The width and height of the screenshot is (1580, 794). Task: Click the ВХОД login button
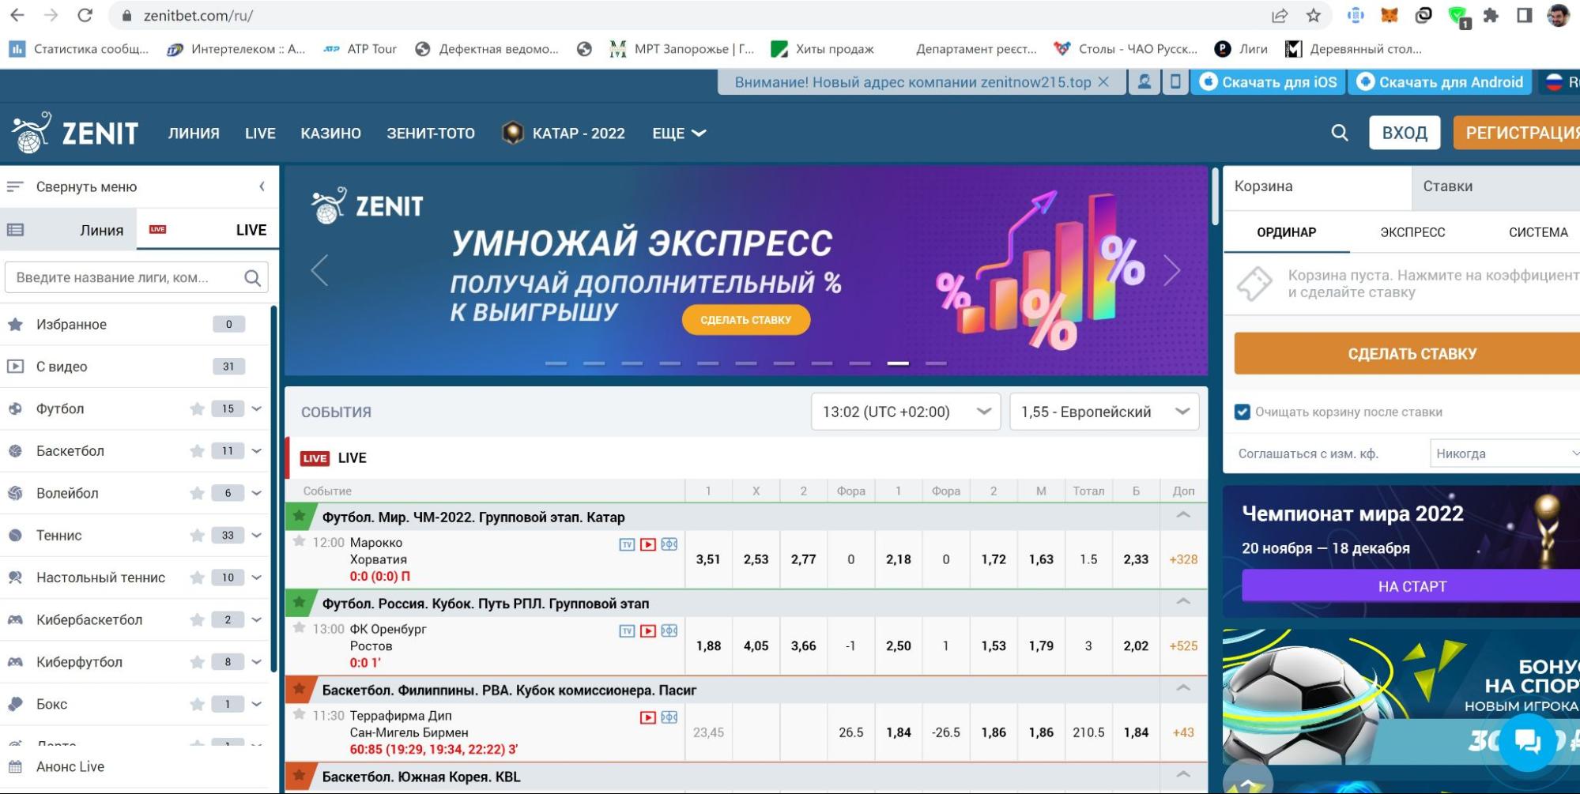tap(1405, 133)
